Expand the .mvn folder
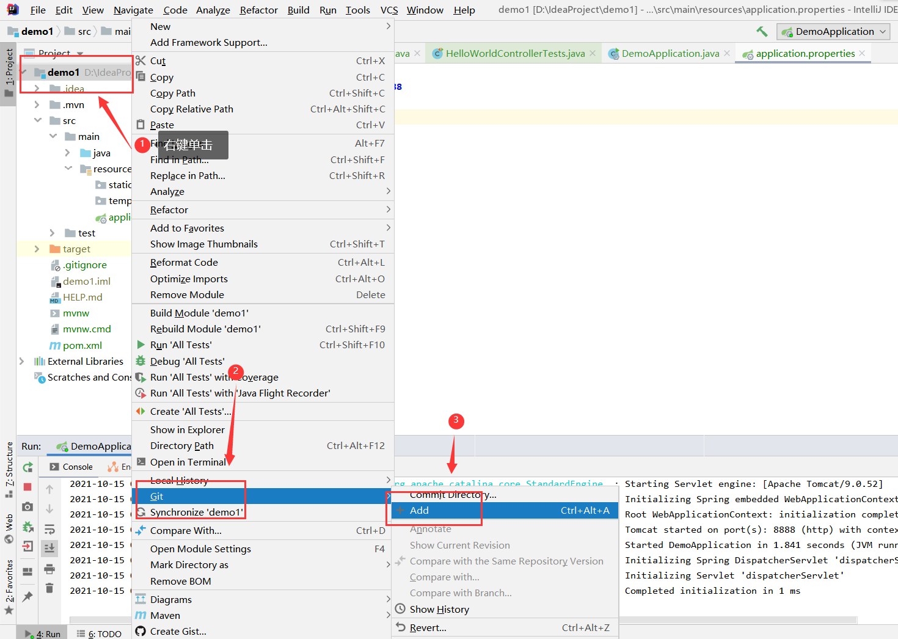This screenshot has width=898, height=639. click(x=37, y=104)
